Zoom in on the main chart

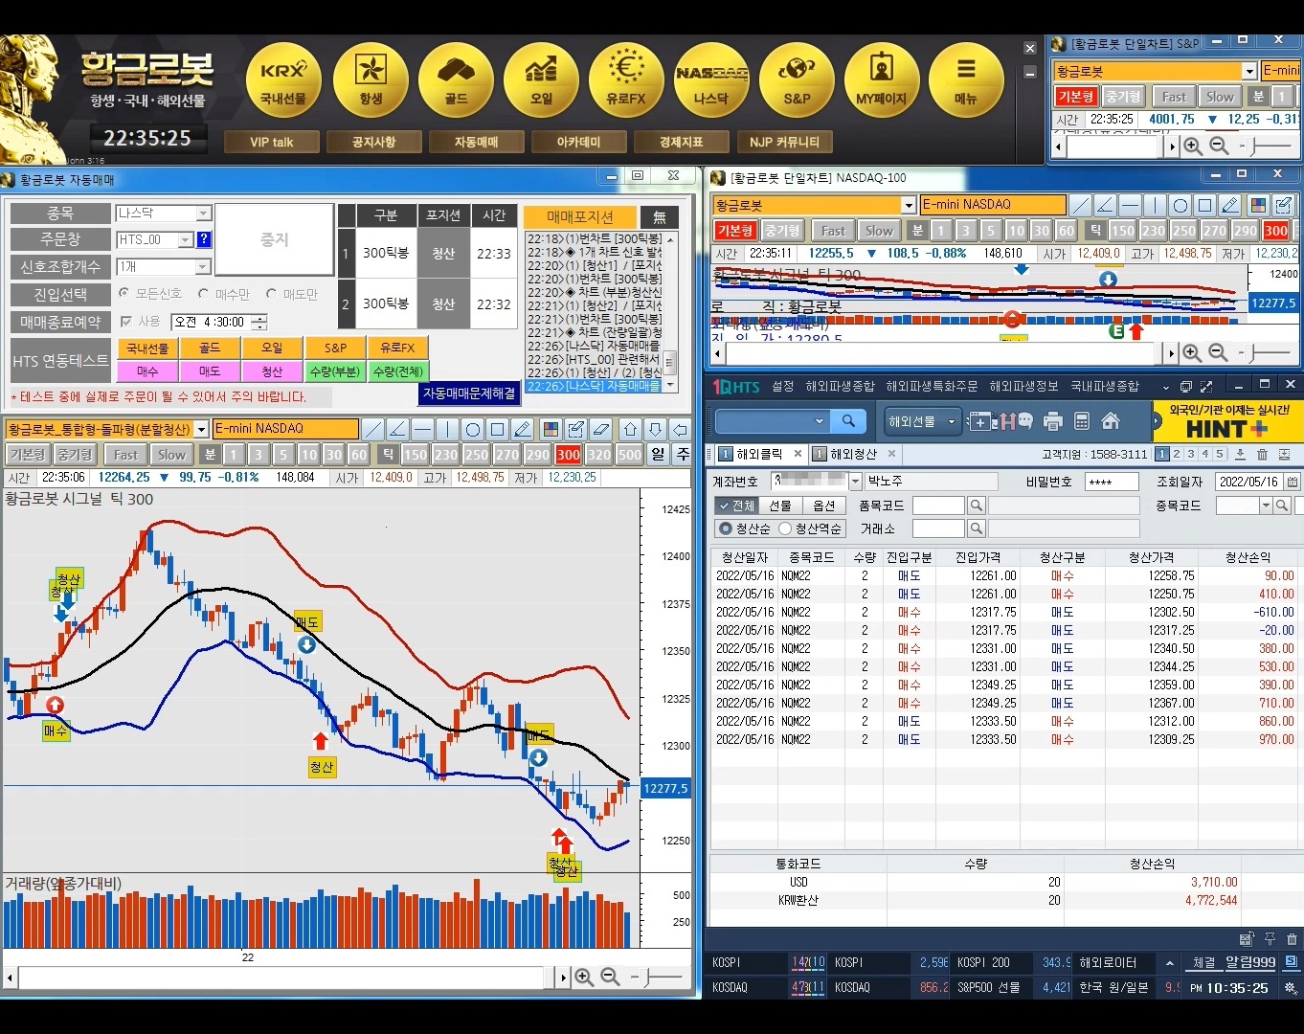coord(584,977)
